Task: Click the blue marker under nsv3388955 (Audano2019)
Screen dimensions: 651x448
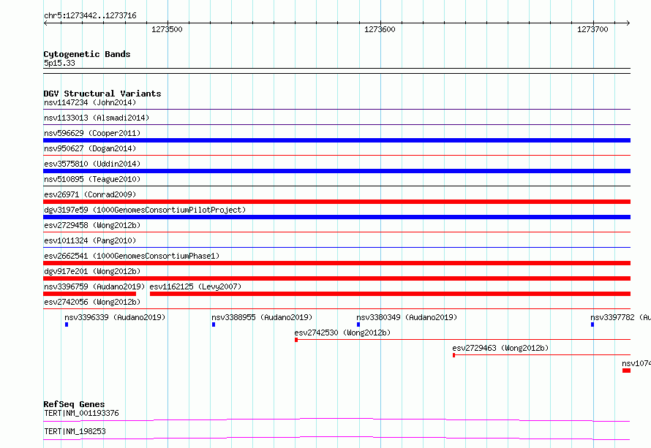Action: [214, 324]
